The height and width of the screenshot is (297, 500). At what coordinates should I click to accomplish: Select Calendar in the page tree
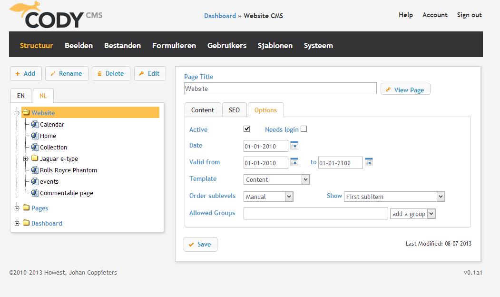[x=52, y=124]
